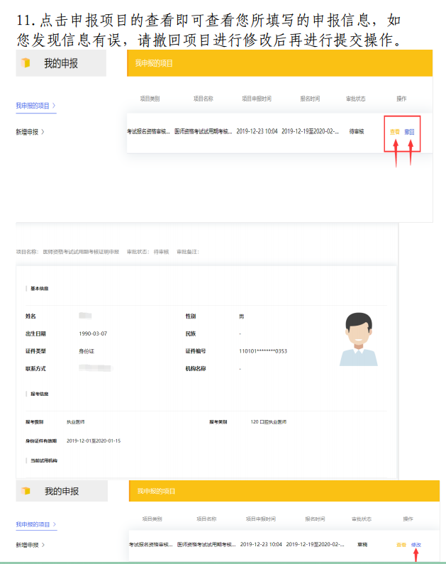446x564 pixels.
Task: Click the ID validity period 2019-12-01至2020-01-15
Action: [94, 441]
